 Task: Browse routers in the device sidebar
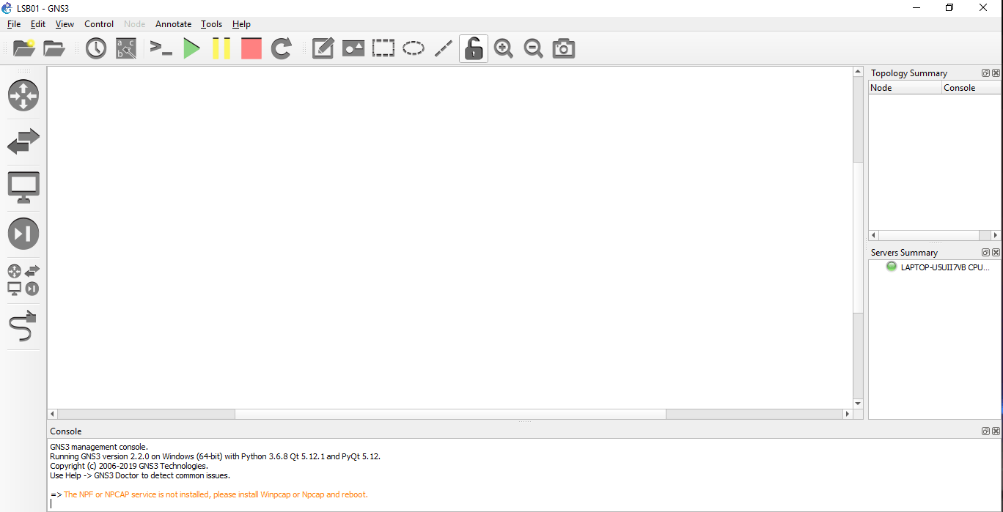pos(23,95)
